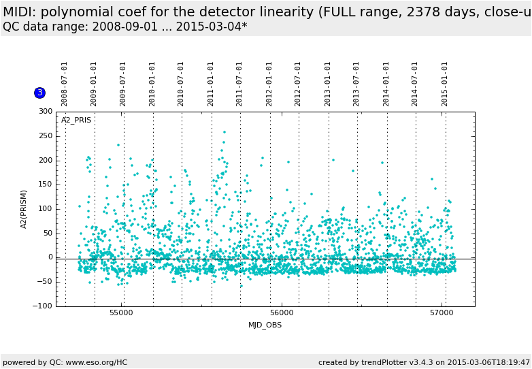The image size is (532, 369).
Task: Click the 2011-01-01 date marker
Action: 211,84
